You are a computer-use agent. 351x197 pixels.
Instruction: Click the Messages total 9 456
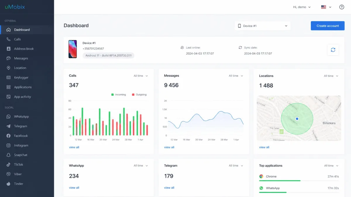[x=171, y=85]
